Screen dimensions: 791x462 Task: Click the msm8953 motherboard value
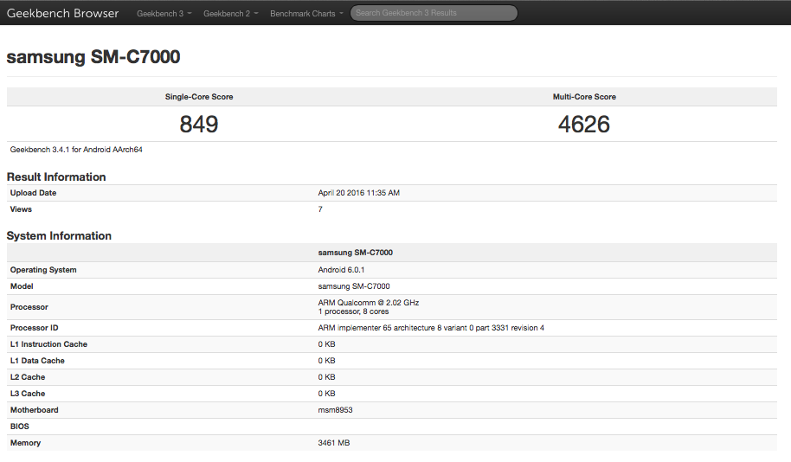click(335, 410)
